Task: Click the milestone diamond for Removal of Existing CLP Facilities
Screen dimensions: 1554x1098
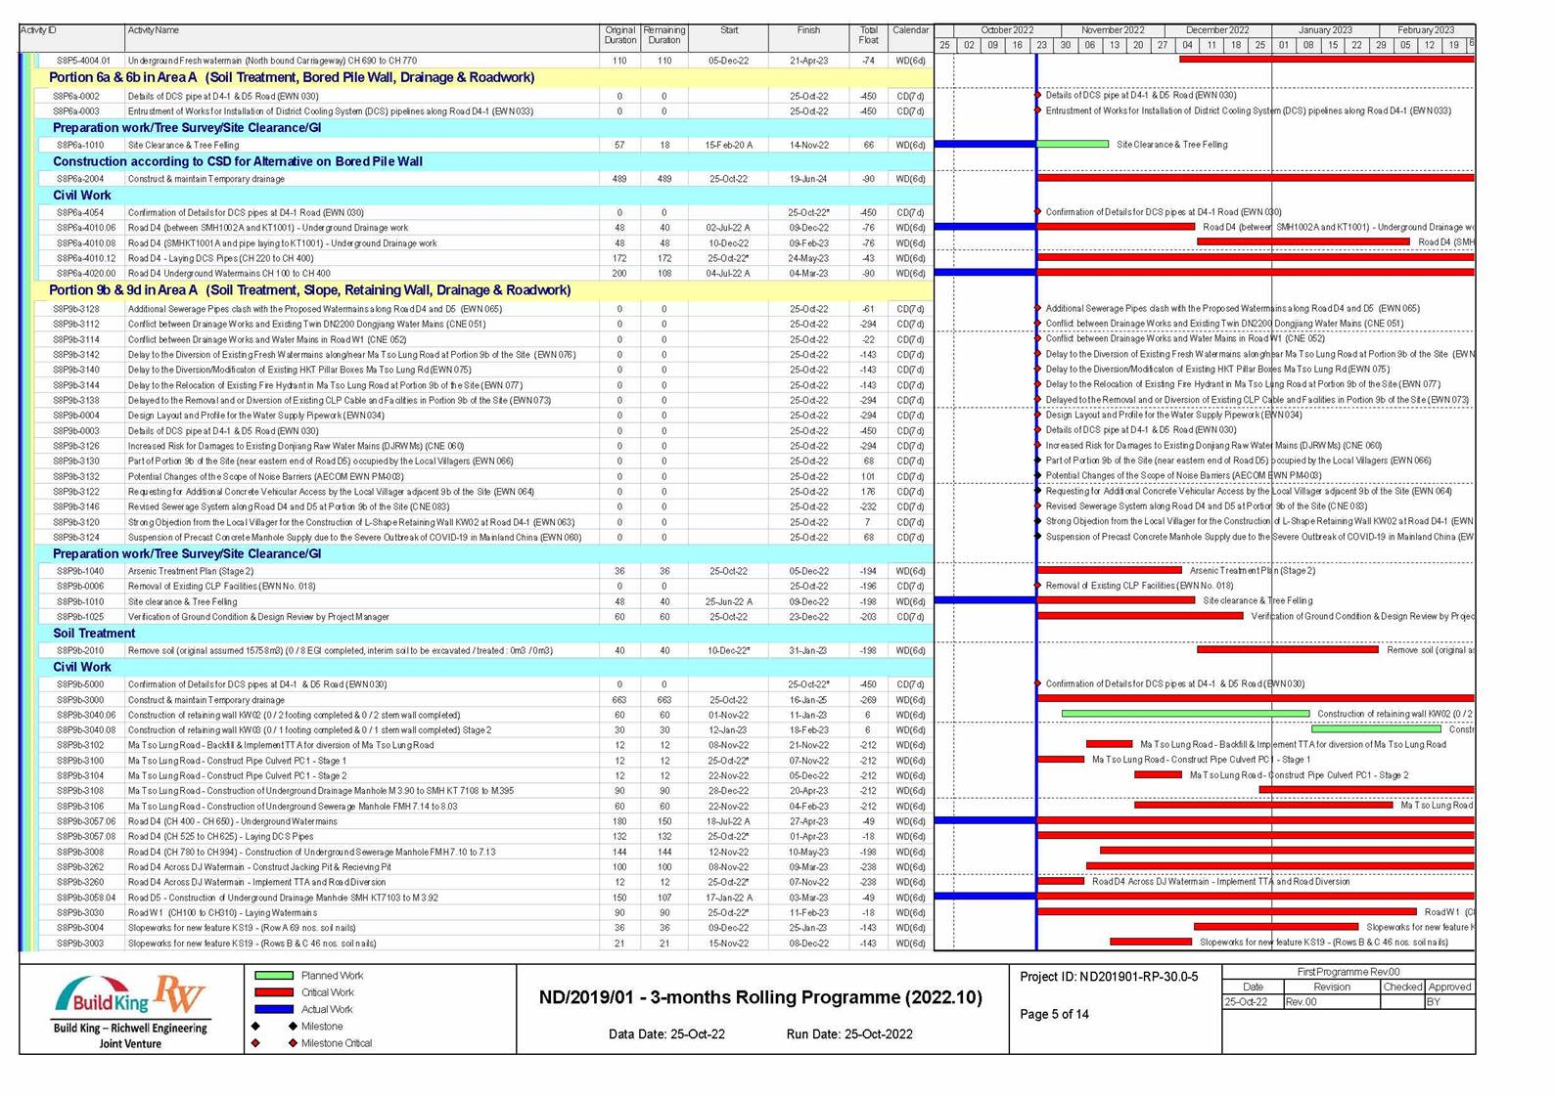Action: click(1037, 586)
